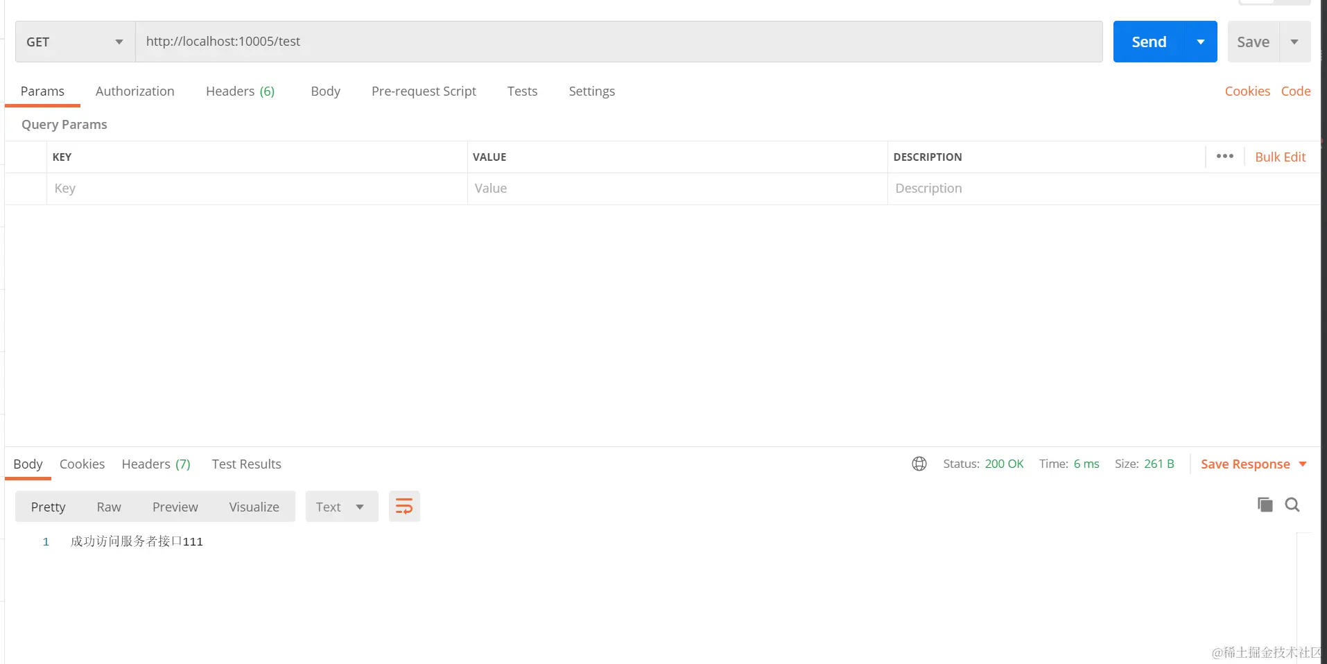Send the request
Screen dimensions: 1327x664
pyautogui.click(x=1149, y=42)
